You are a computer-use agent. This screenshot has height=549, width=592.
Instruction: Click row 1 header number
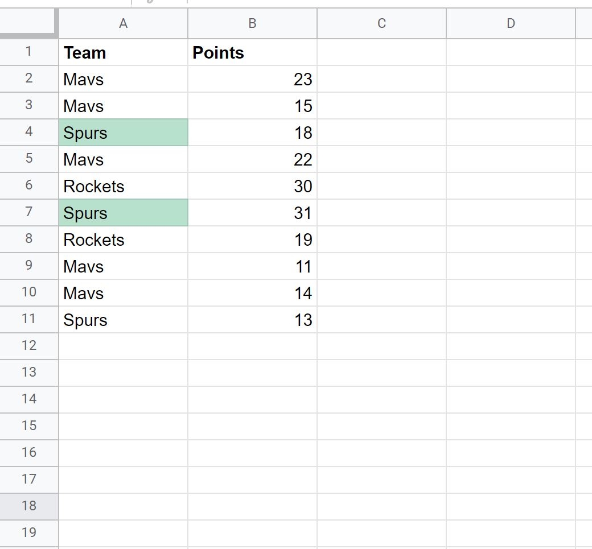(29, 52)
